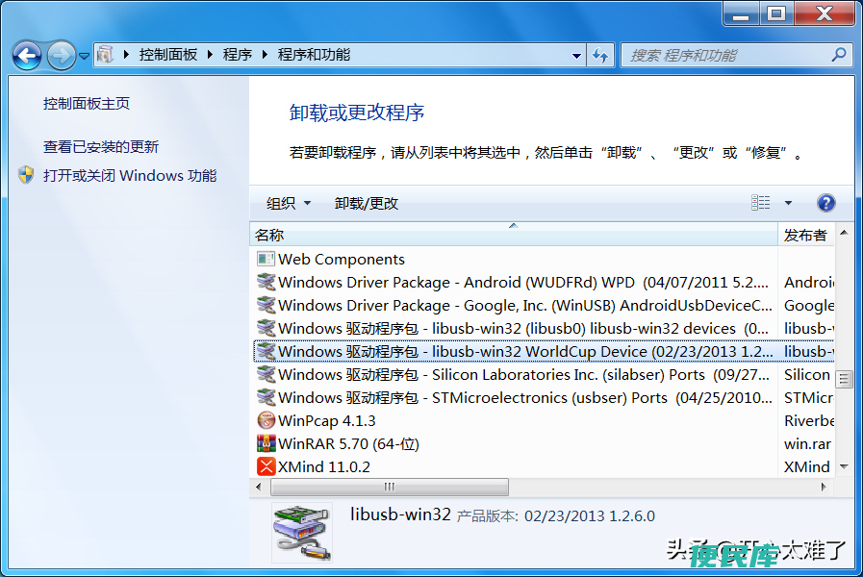This screenshot has width=863, height=577.
Task: Open view options dropdown arrow
Action: click(788, 203)
